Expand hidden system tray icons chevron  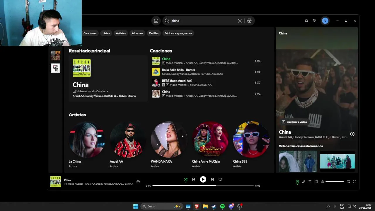[328, 206]
